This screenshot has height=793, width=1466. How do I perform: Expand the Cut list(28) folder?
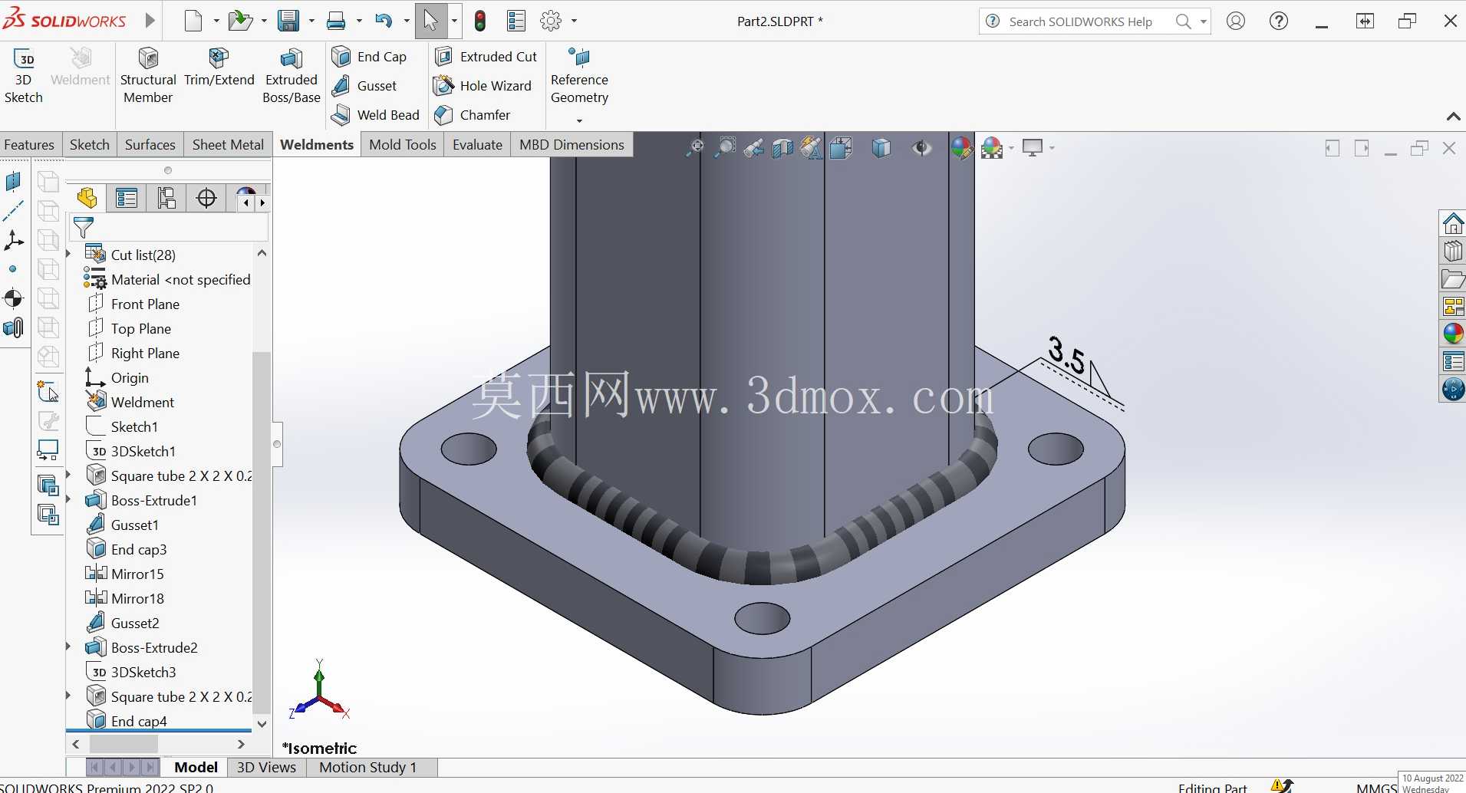point(68,254)
